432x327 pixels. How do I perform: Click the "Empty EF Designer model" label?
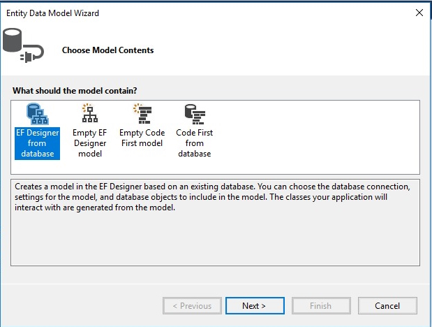click(89, 143)
